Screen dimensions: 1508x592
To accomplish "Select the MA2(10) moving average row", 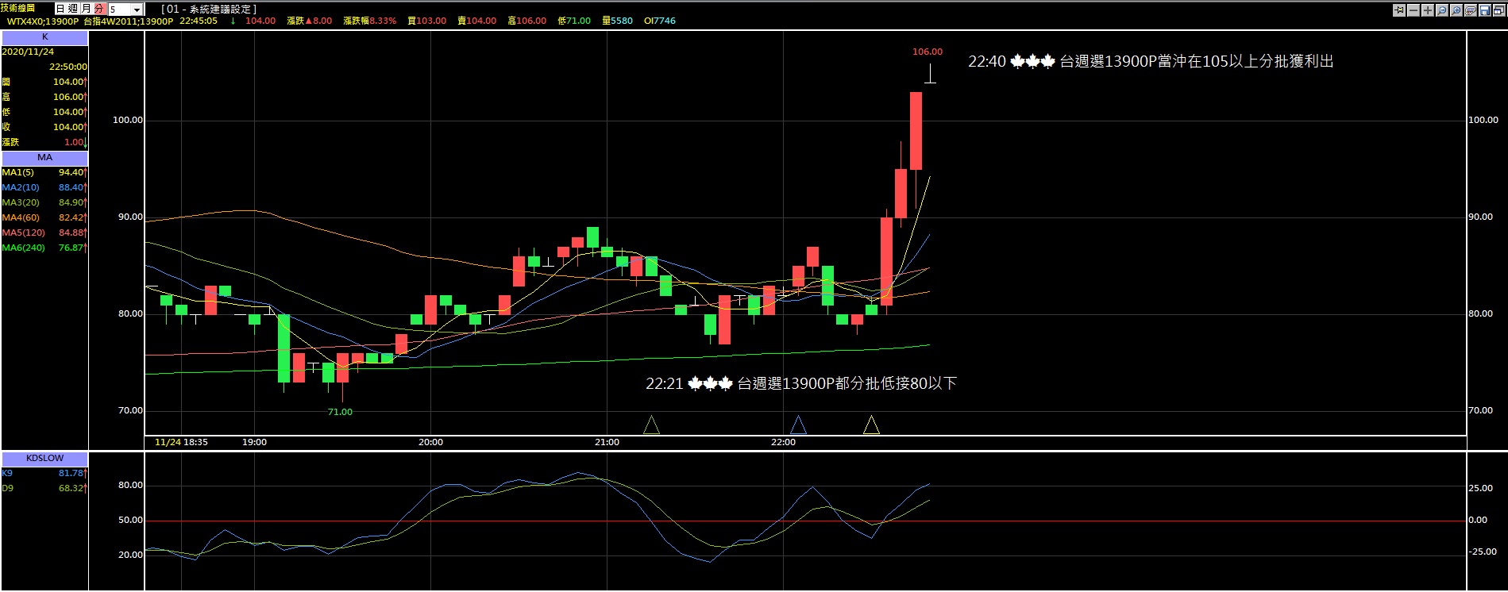I will tap(44, 187).
